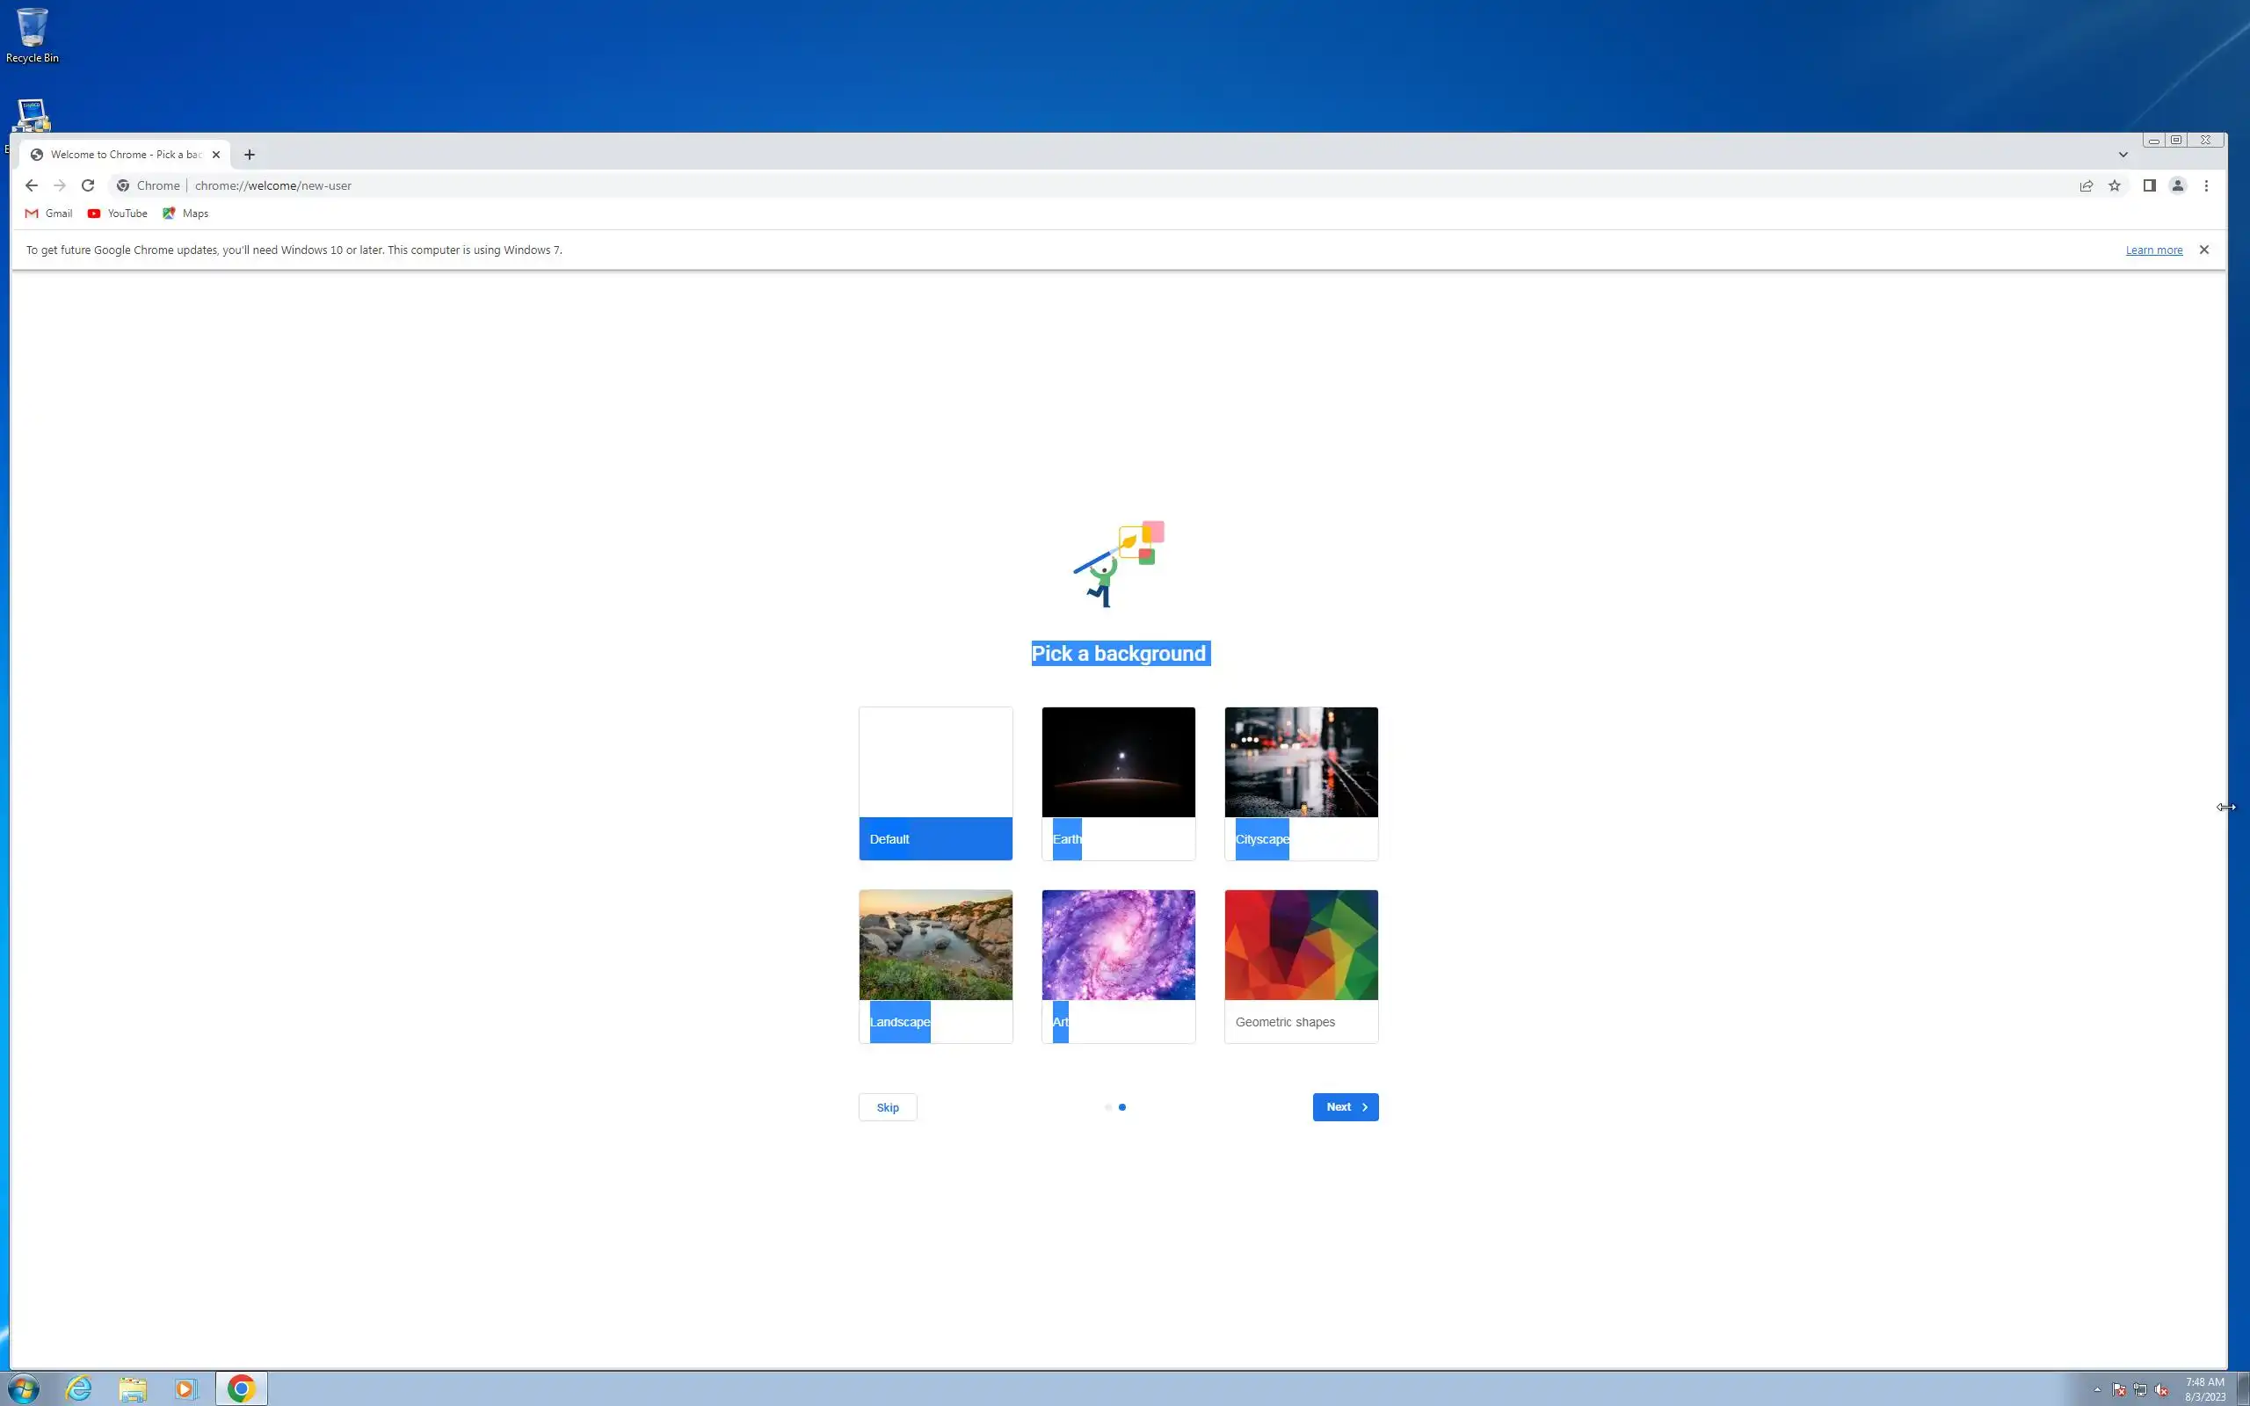Bookmark this tab with star icon
This screenshot has height=1406, width=2250.
coord(2115,186)
